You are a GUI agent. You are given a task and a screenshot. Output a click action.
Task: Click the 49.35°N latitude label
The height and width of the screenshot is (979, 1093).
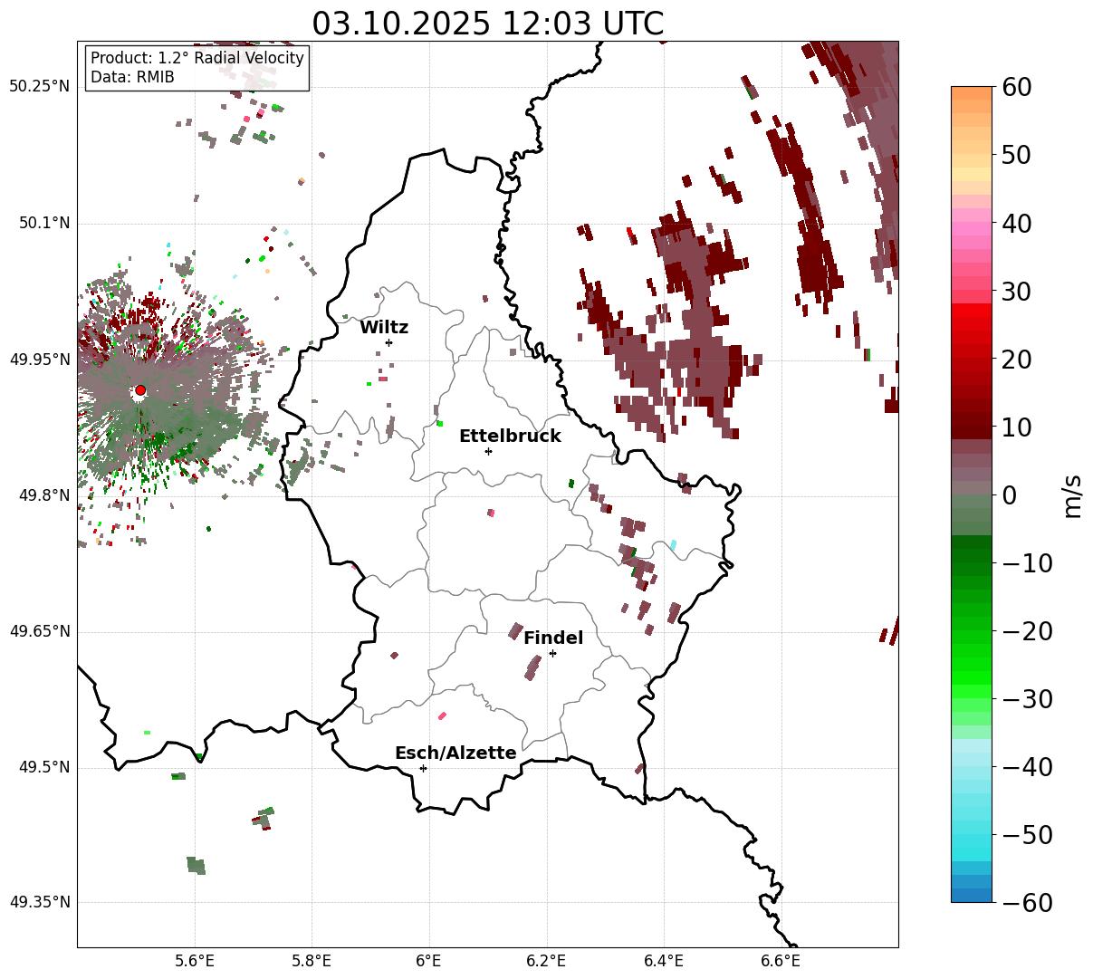pos(40,902)
